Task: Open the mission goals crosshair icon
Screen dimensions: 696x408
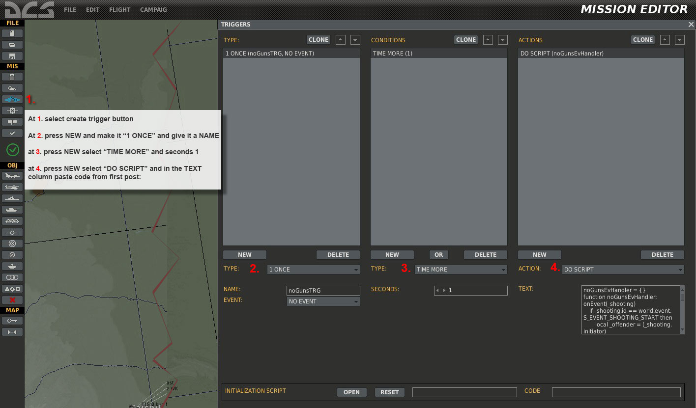Action: click(12, 110)
